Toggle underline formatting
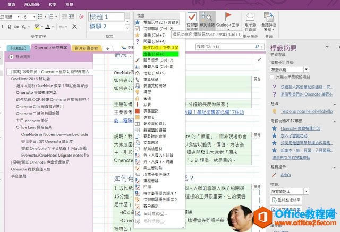 [9, 27]
